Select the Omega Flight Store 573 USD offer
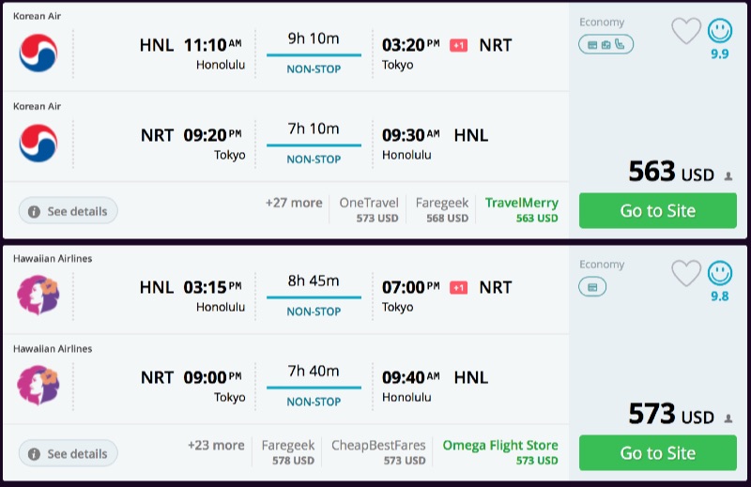751x487 pixels. tap(500, 451)
